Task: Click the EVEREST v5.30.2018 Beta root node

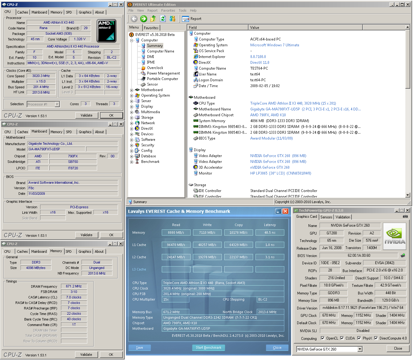Action: click(x=155, y=35)
